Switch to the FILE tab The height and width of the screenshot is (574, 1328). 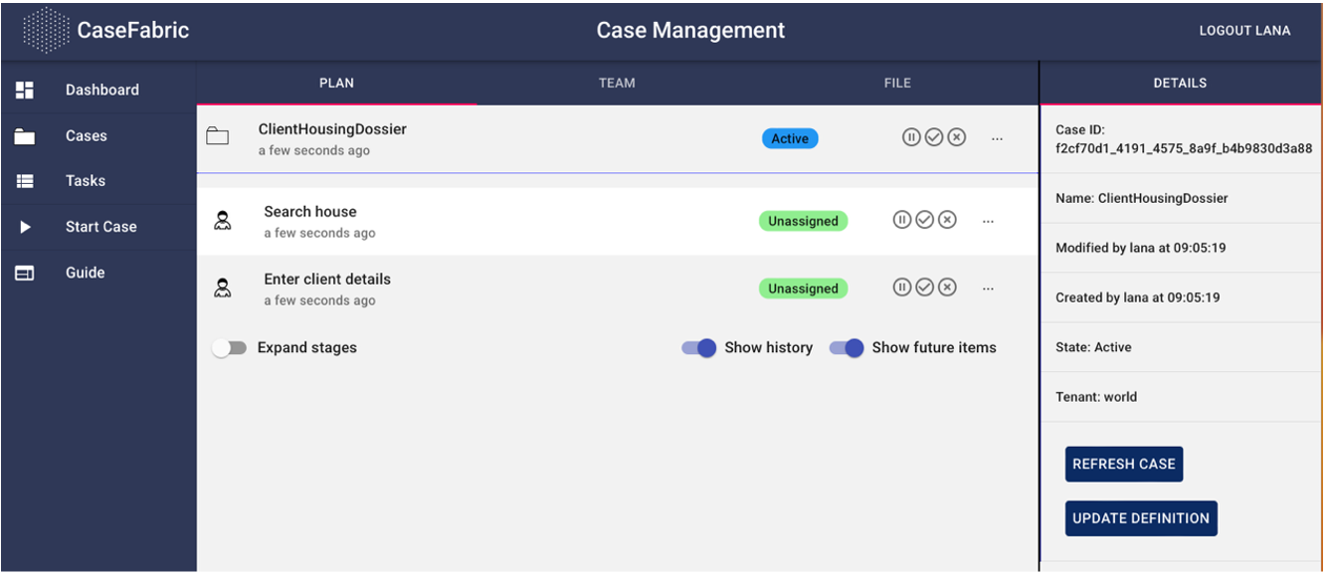(x=897, y=84)
